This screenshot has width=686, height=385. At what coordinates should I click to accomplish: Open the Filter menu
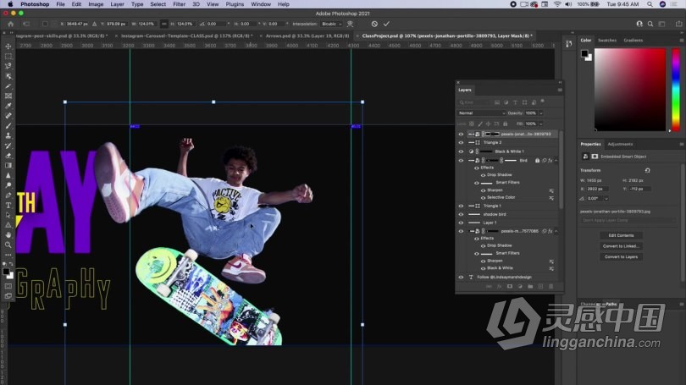179,4
